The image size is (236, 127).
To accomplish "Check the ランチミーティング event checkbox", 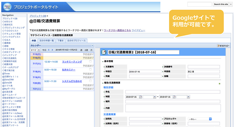I will tap(90, 61).
